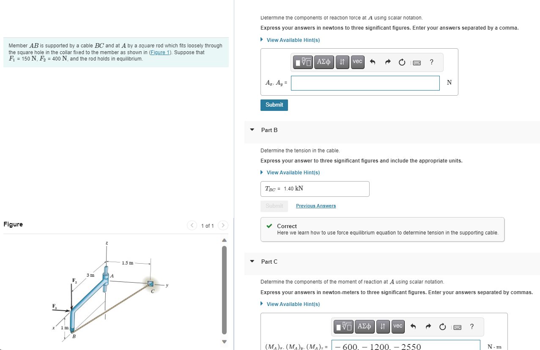Redo the entry using the forward arrow
The width and height of the screenshot is (540, 350).
pyautogui.click(x=387, y=62)
